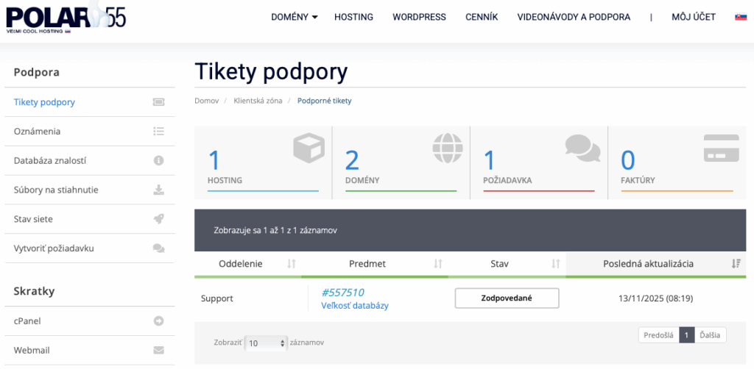Click the Ďalšia pagination button
This screenshot has width=754, height=369.
tap(711, 335)
